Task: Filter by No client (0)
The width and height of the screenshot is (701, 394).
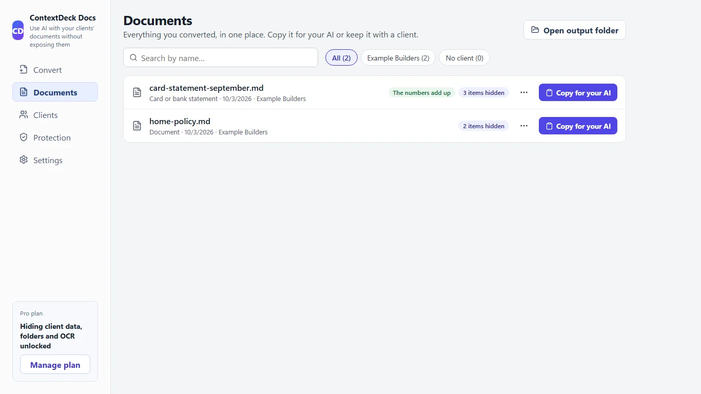Action: (x=464, y=58)
